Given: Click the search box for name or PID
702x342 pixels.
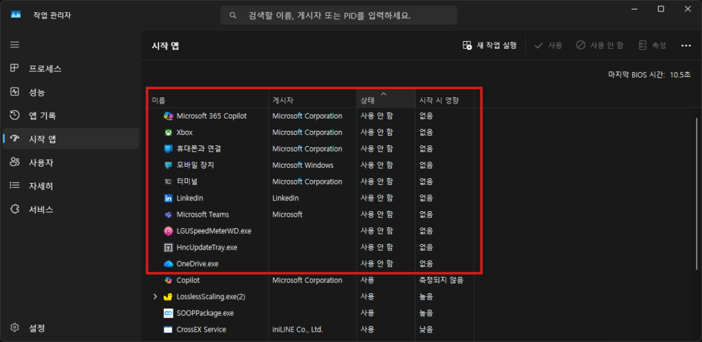Looking at the screenshot, I should click(x=339, y=15).
